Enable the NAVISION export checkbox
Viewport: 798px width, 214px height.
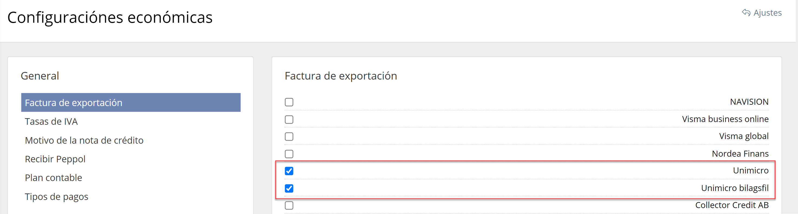[x=289, y=102]
